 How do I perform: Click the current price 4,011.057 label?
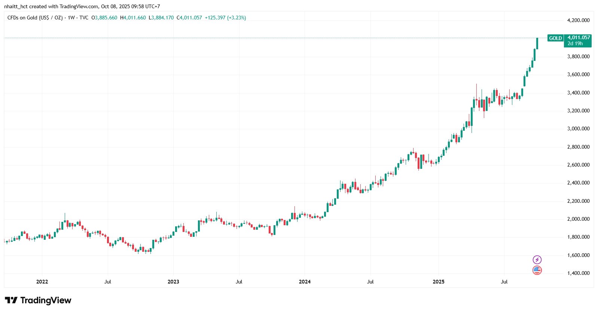579,37
